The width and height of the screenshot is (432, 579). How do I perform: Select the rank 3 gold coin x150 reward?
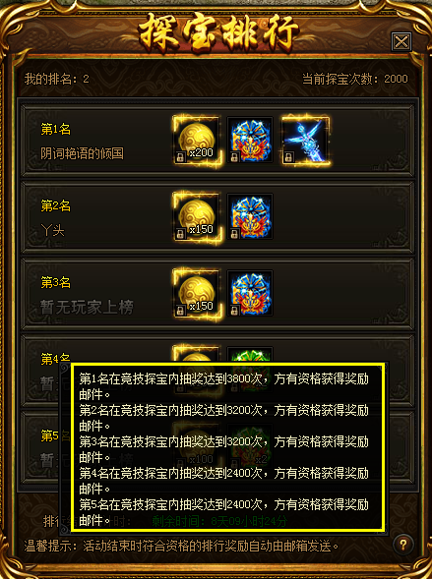tap(196, 293)
